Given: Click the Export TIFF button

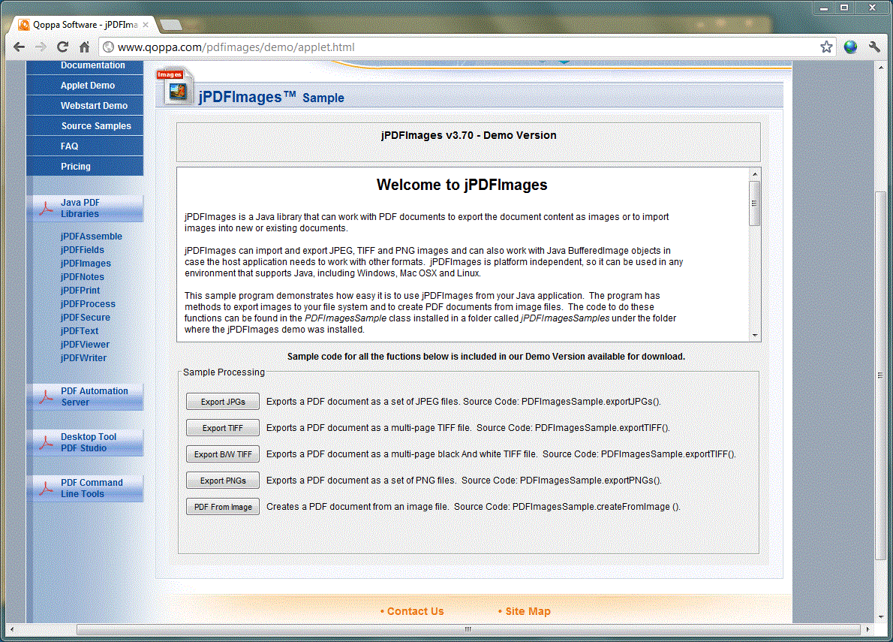Looking at the screenshot, I should 223,428.
